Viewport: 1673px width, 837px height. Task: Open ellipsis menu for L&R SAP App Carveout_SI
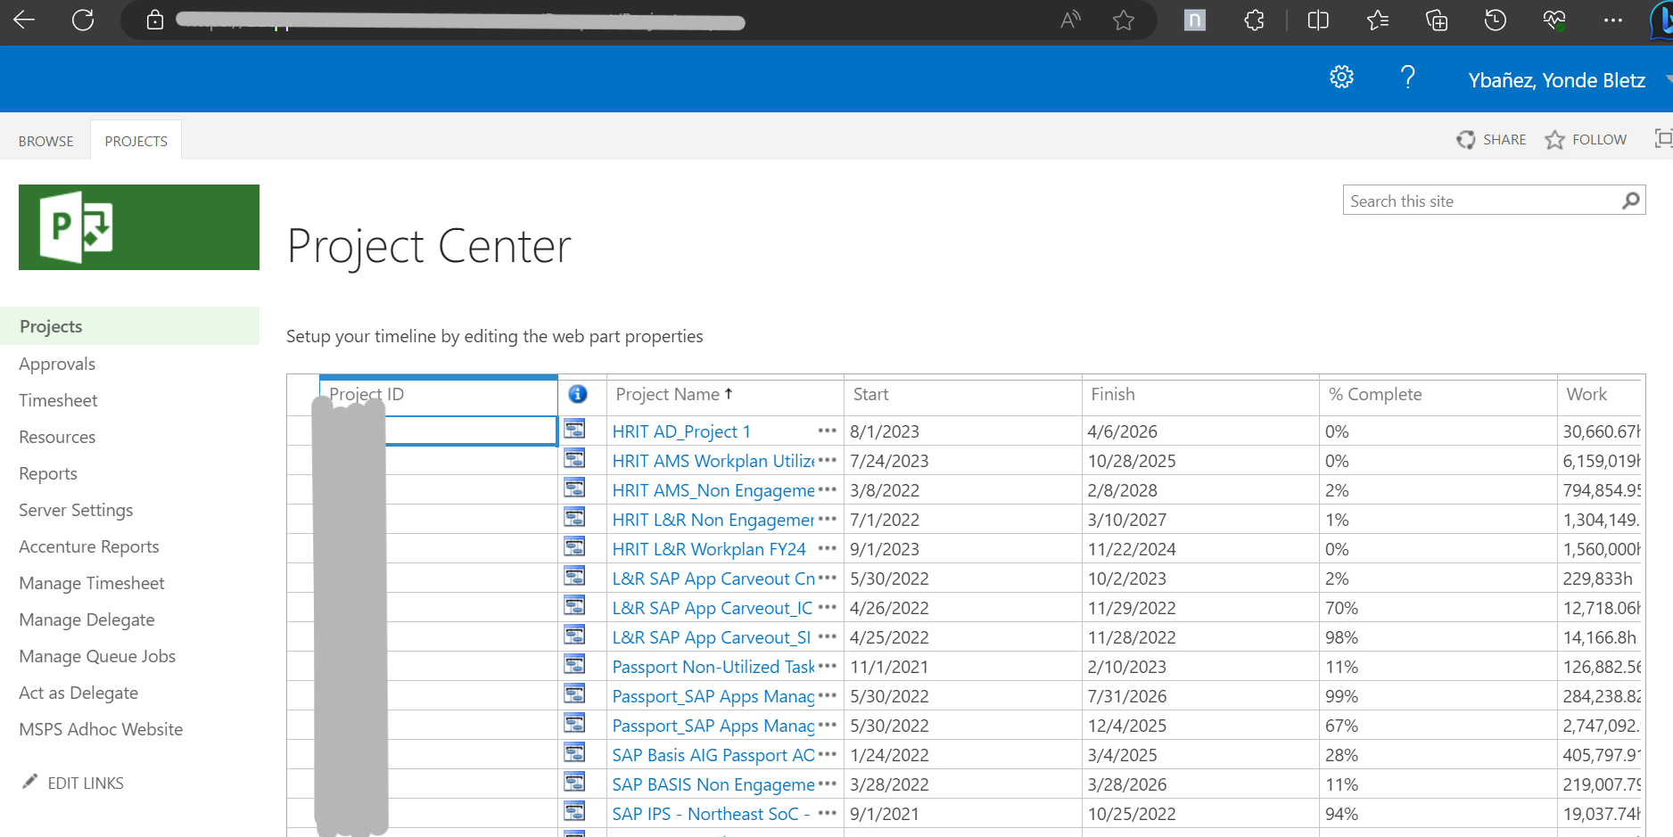pyautogui.click(x=828, y=637)
